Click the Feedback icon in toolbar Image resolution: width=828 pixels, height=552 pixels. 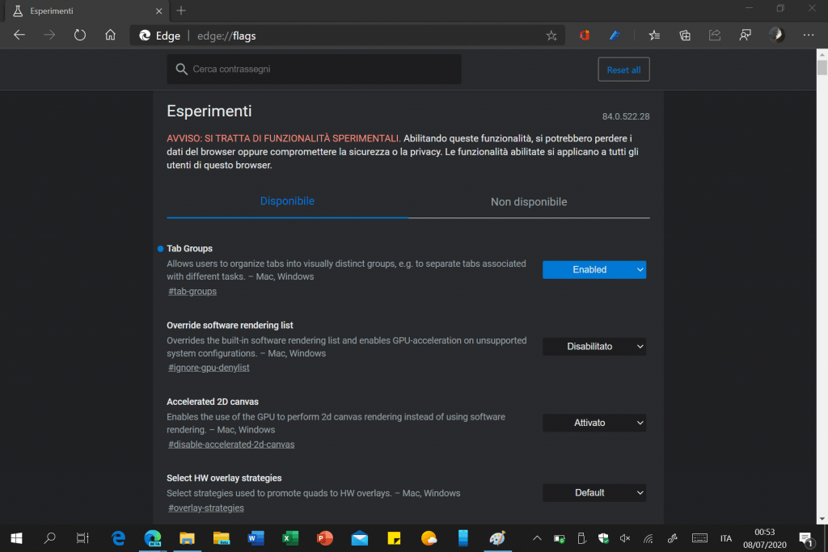coord(745,36)
